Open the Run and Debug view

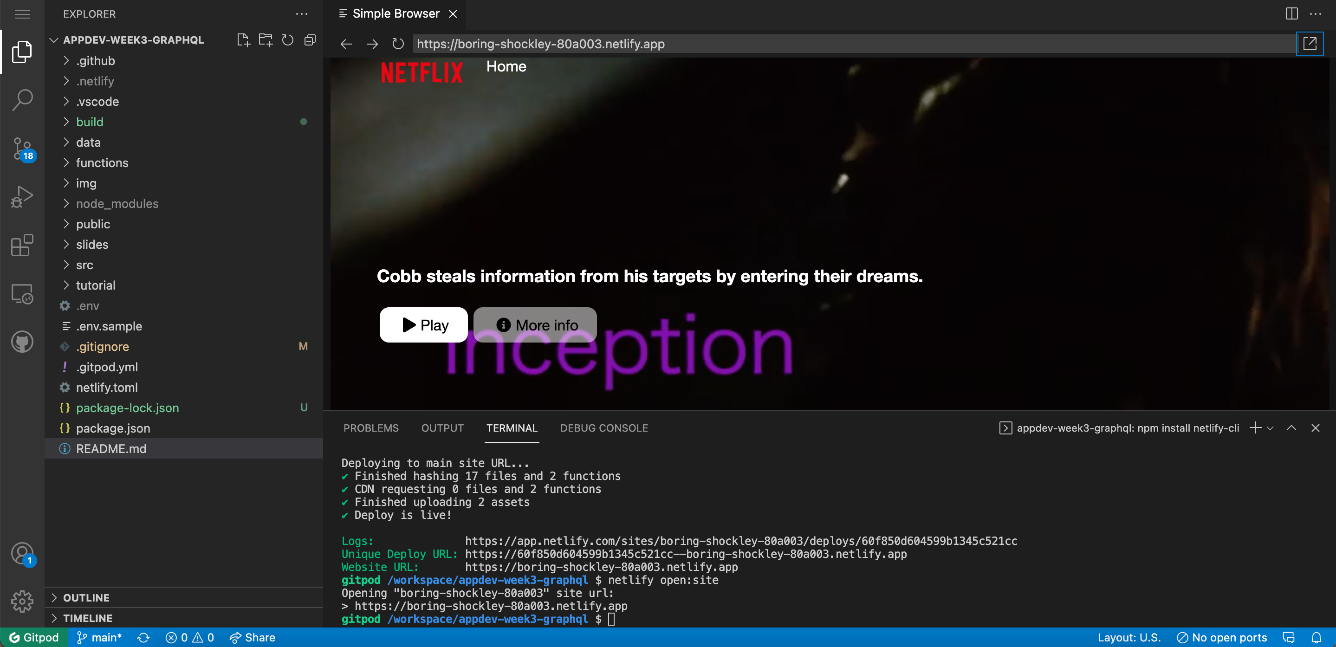tap(22, 196)
